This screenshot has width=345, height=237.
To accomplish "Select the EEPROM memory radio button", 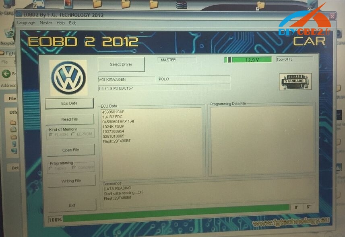I will (73, 134).
